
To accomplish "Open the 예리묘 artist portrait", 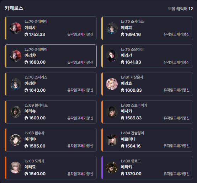I will click(15, 168).
